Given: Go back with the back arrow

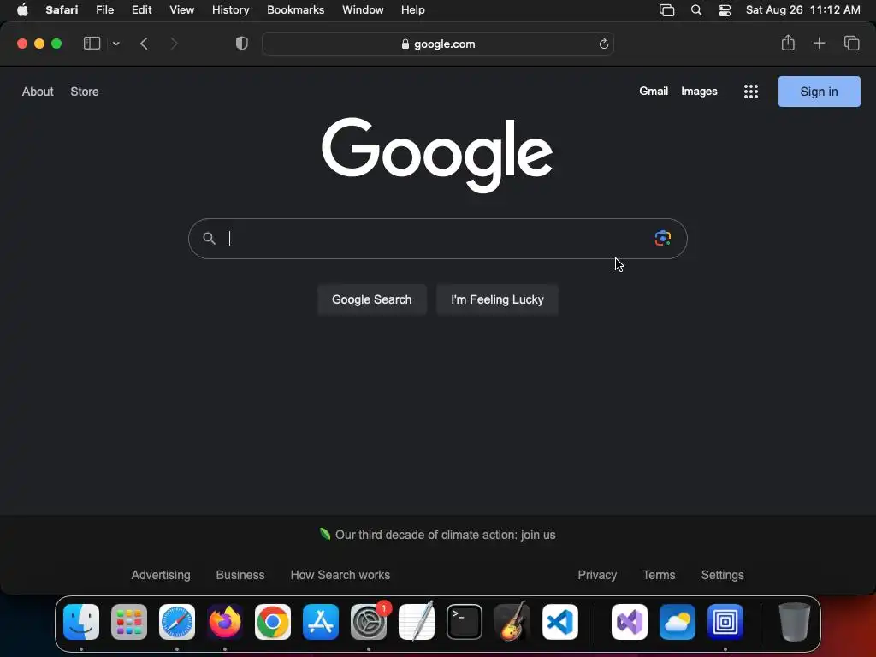Looking at the screenshot, I should pos(144,44).
